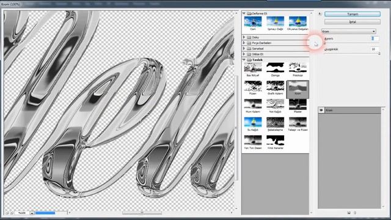Collapse the Taslak filter folder

pyautogui.click(x=244, y=60)
